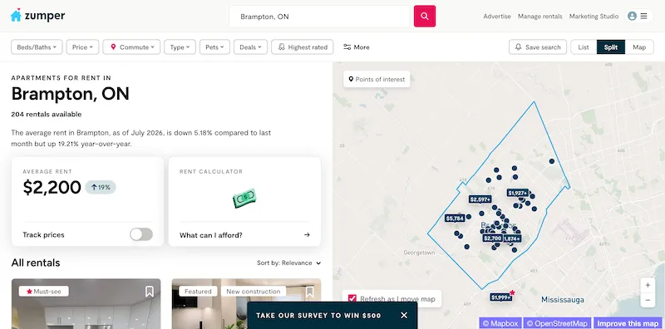Click the Must-see badge
This screenshot has width=665, height=329.
pyautogui.click(x=44, y=292)
